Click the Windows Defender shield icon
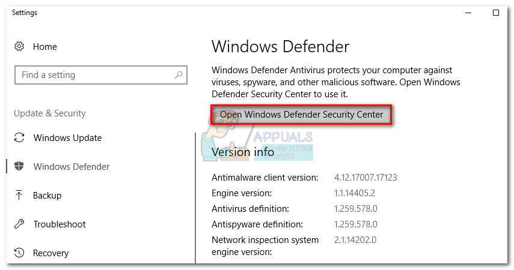 (x=19, y=166)
